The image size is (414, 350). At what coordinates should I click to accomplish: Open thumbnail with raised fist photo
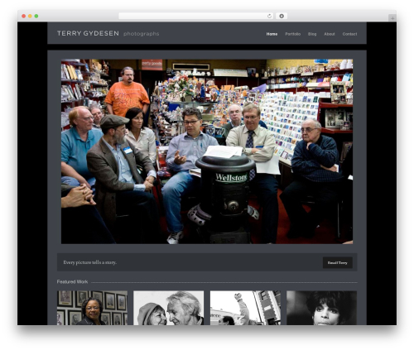(245, 308)
